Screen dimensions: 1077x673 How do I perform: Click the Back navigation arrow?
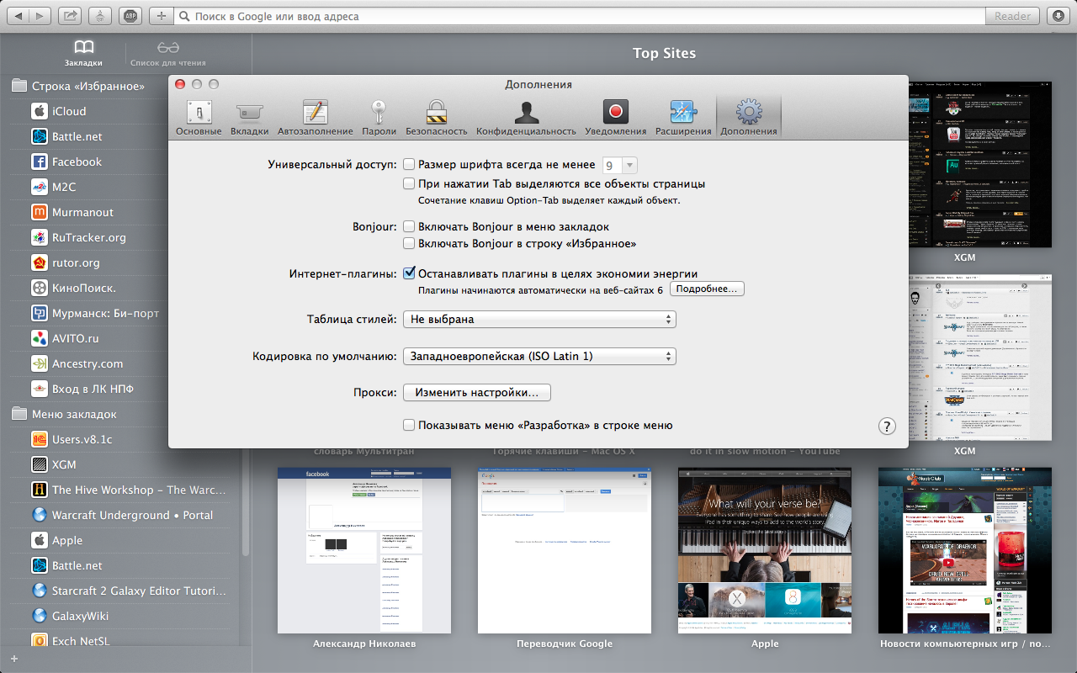(19, 16)
